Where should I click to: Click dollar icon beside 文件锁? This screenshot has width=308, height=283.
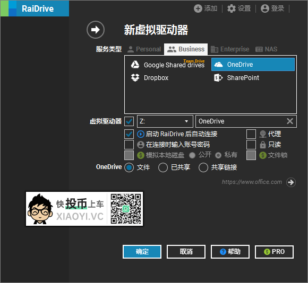pos(263,155)
